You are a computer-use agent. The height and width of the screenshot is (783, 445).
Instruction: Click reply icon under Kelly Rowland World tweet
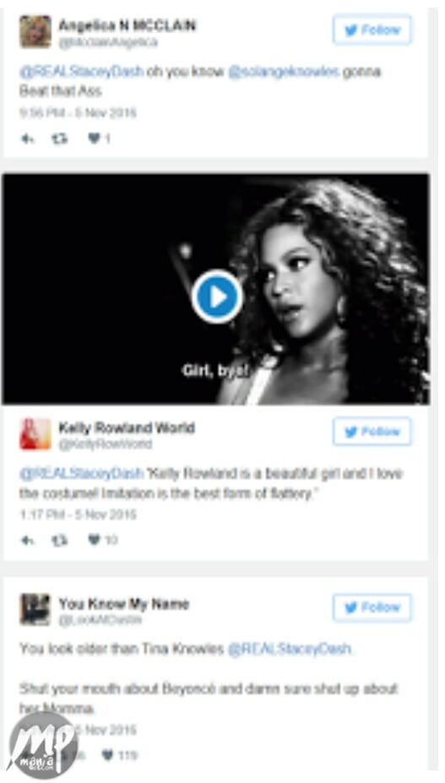point(27,539)
